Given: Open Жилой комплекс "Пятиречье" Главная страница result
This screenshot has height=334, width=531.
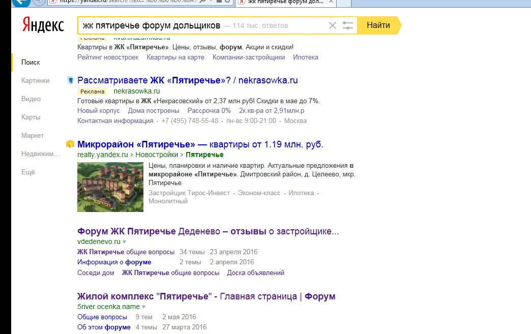Looking at the screenshot, I should pos(206,296).
